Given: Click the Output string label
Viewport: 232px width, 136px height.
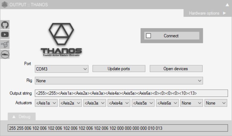Looking at the screenshot, I should click(21, 93).
